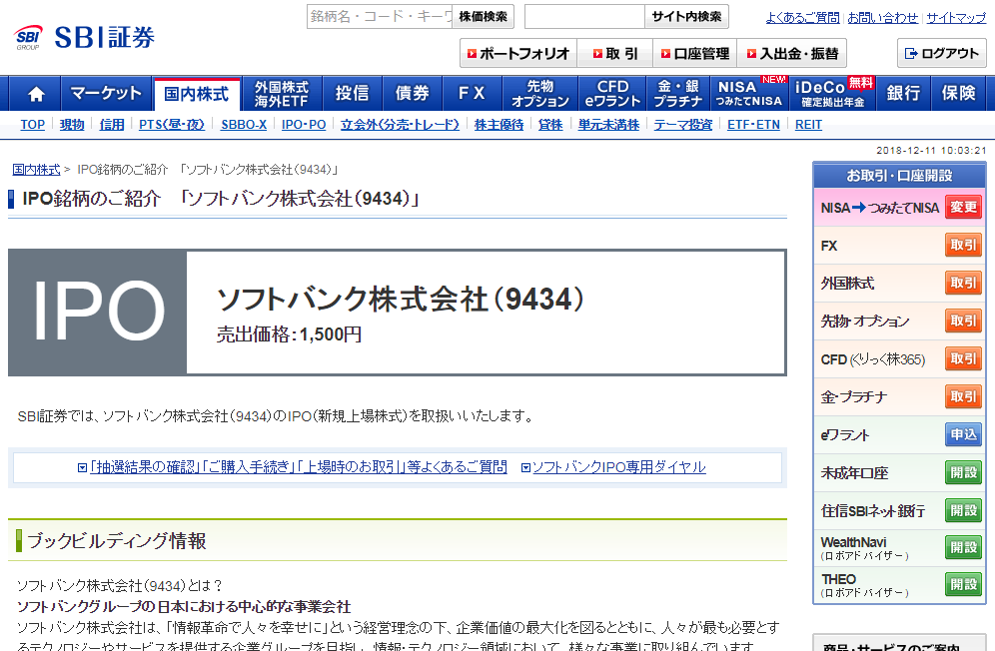The width and height of the screenshot is (995, 651).
Task: Open the 株主優待 submenu link
Action: [x=498, y=125]
